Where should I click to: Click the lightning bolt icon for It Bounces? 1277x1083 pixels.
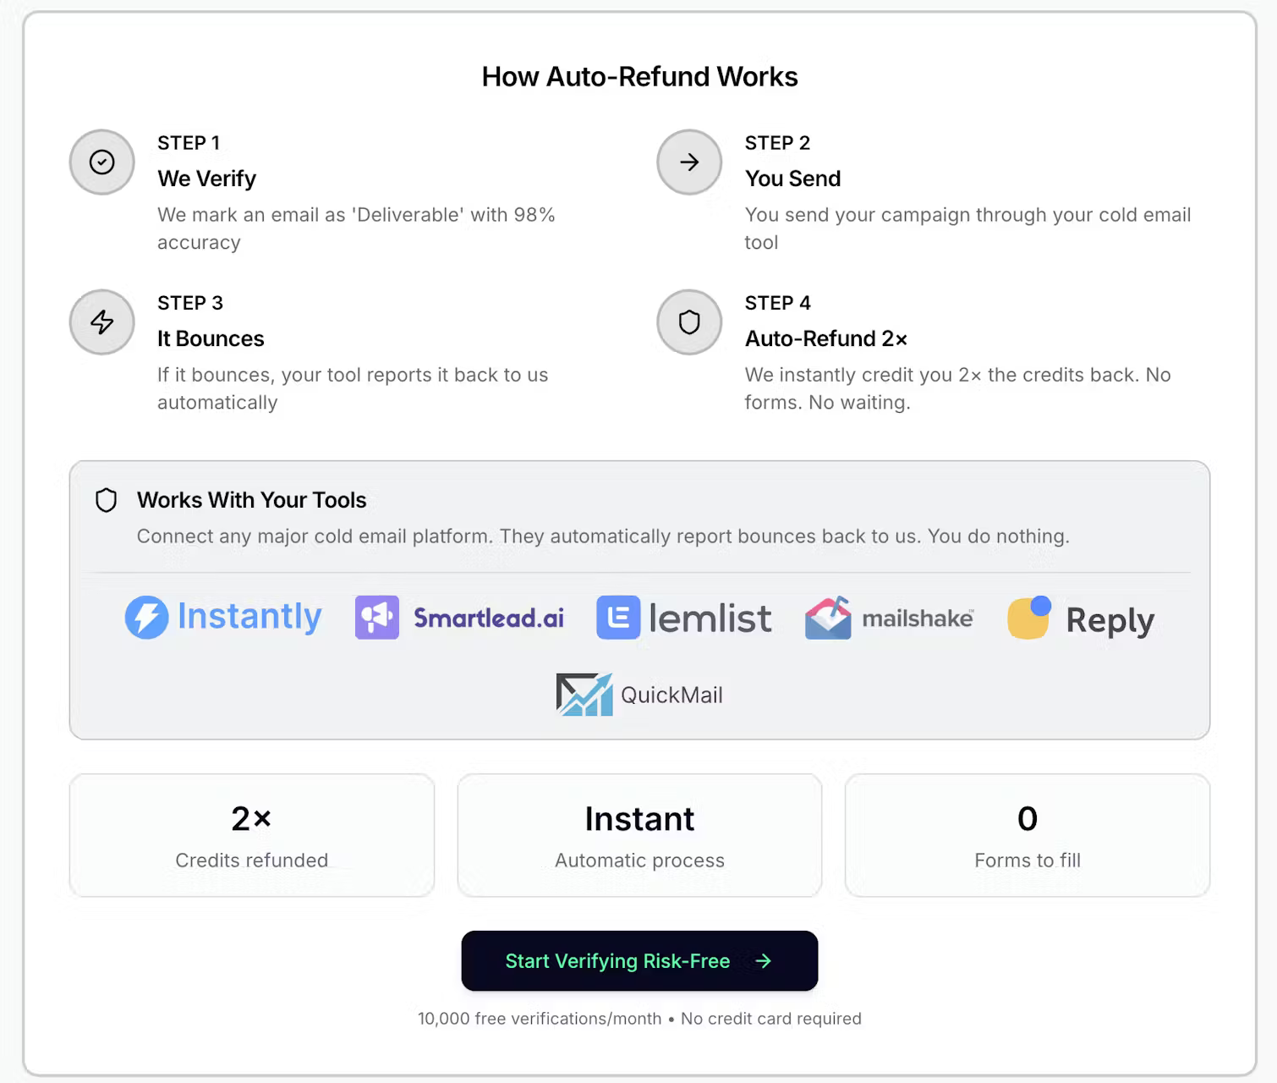pos(101,322)
